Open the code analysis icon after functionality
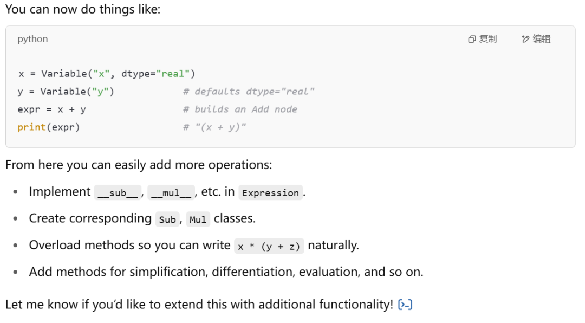585x323 pixels. point(405,305)
